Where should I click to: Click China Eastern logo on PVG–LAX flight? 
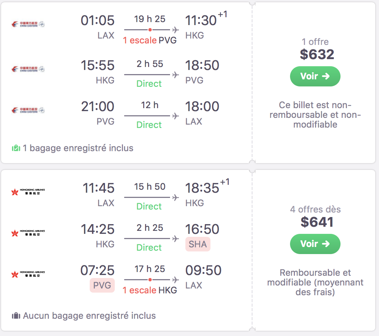pyautogui.click(x=28, y=110)
